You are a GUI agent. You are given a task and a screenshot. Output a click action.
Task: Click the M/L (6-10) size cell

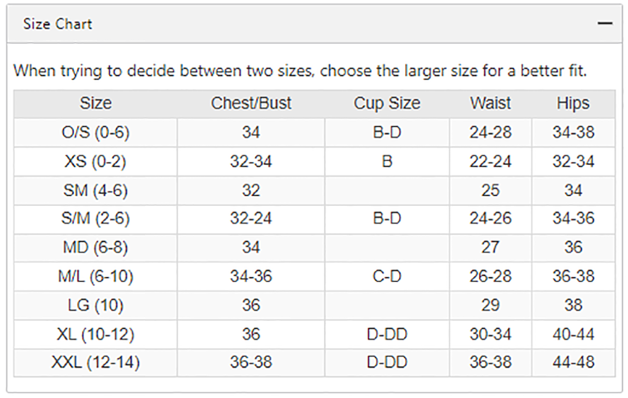[96, 276]
